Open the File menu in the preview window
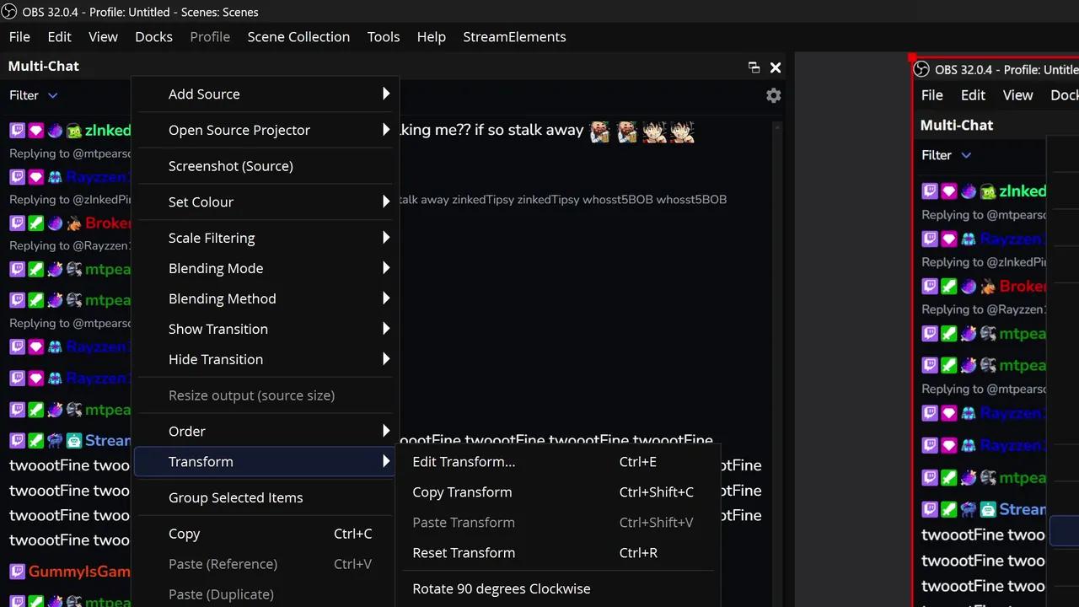The width and height of the screenshot is (1079, 607). pos(931,95)
